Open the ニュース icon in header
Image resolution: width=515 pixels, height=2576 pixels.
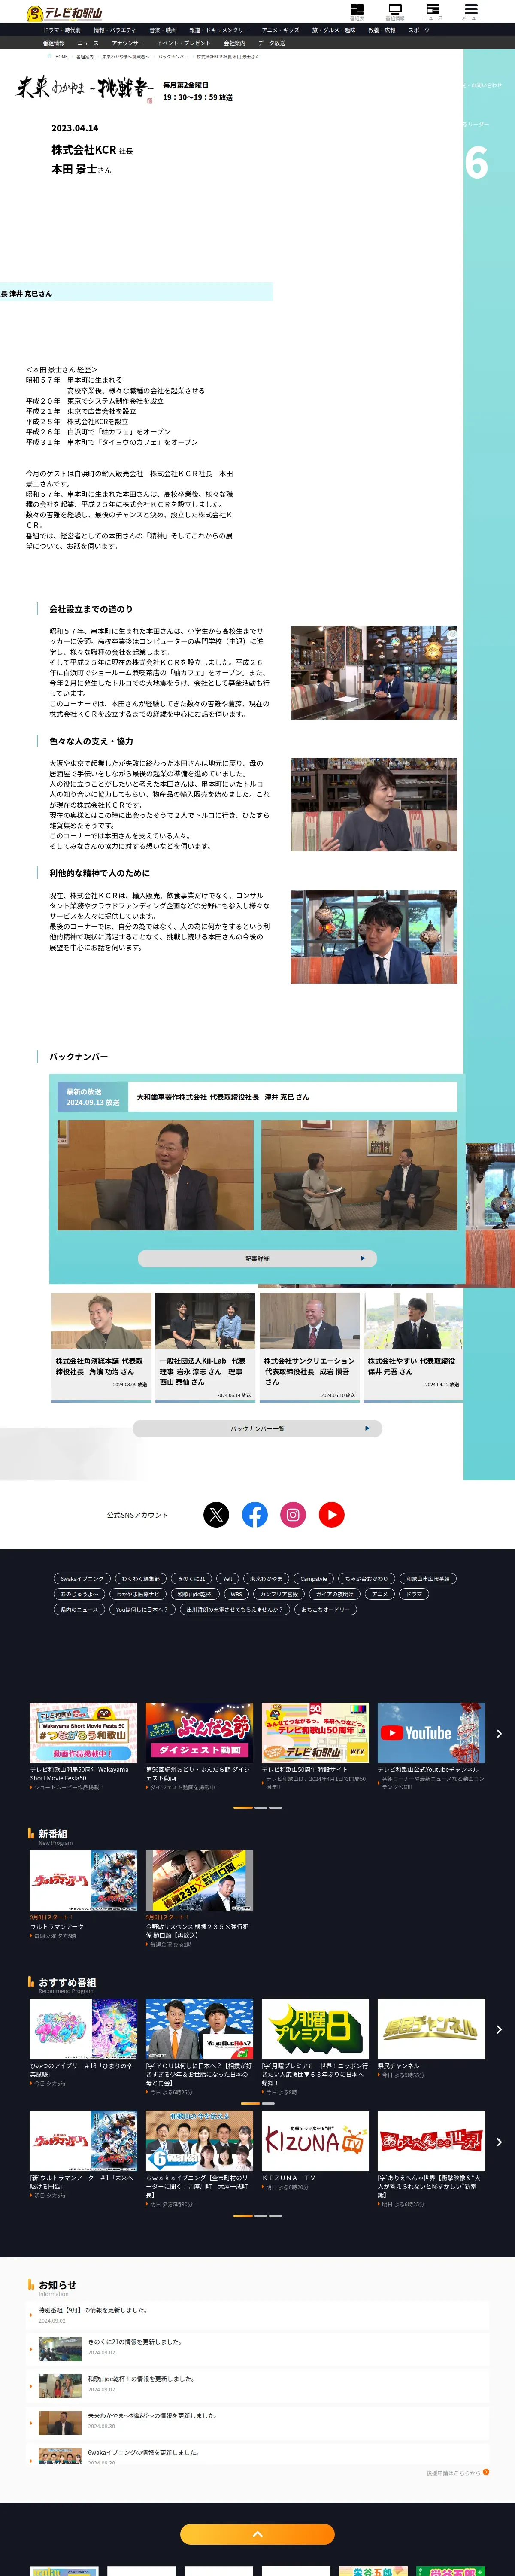pos(433,11)
